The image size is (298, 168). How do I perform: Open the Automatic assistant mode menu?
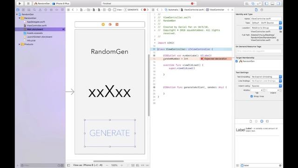[172, 10]
